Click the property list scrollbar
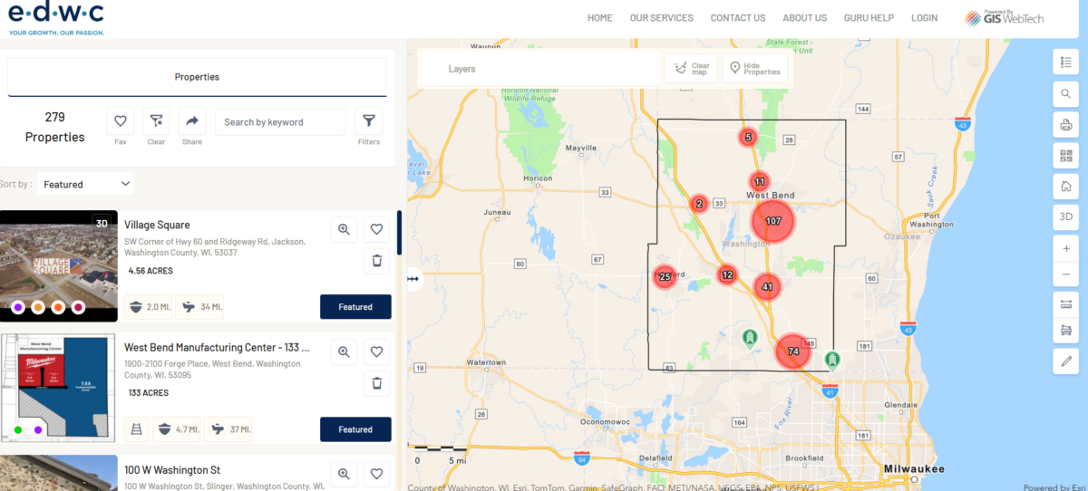Viewport: 1088px width, 491px height. 399,234
